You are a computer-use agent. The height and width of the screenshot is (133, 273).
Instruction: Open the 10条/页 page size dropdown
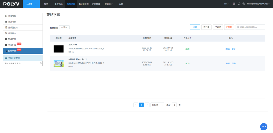click(157, 105)
